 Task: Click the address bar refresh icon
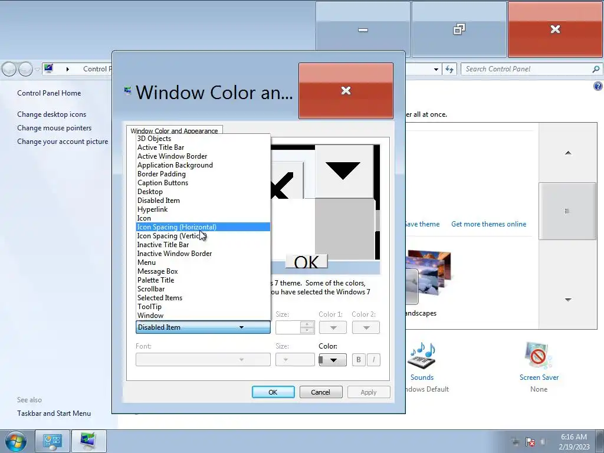click(449, 69)
